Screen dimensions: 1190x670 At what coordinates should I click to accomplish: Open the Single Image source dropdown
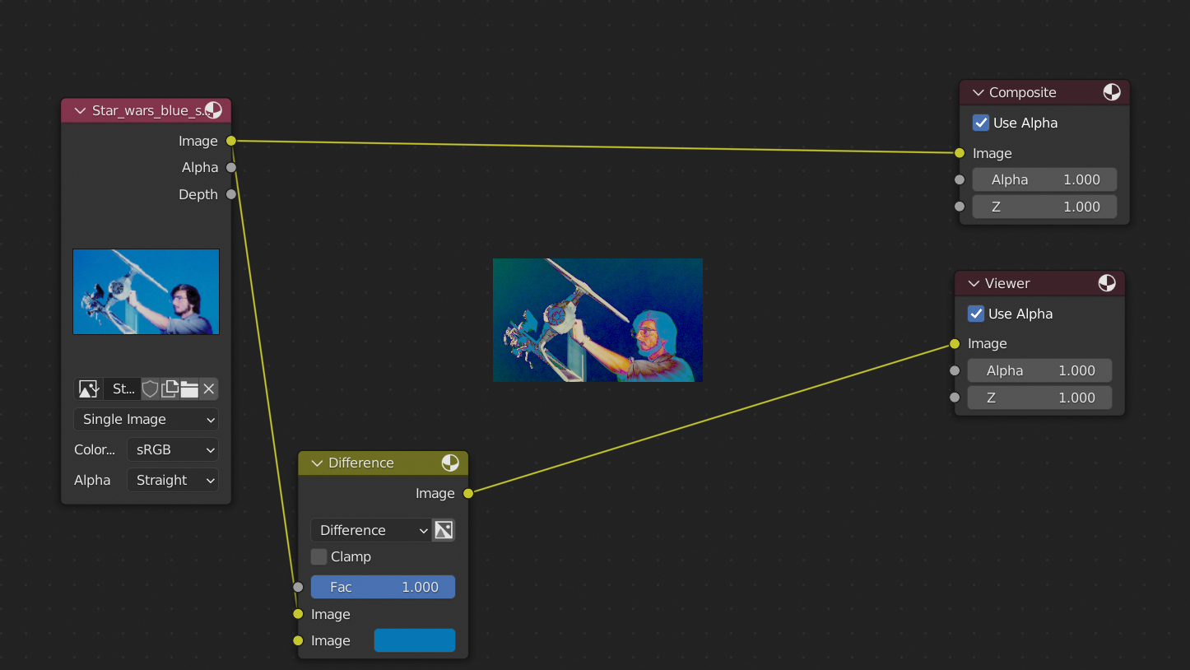tap(146, 419)
